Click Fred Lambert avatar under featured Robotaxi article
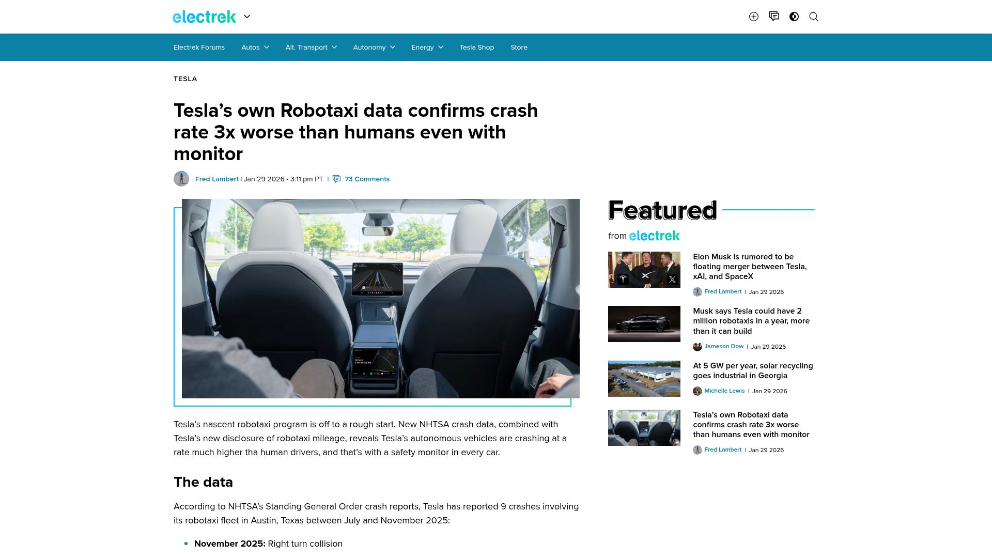This screenshot has height=558, width=992. click(698, 450)
